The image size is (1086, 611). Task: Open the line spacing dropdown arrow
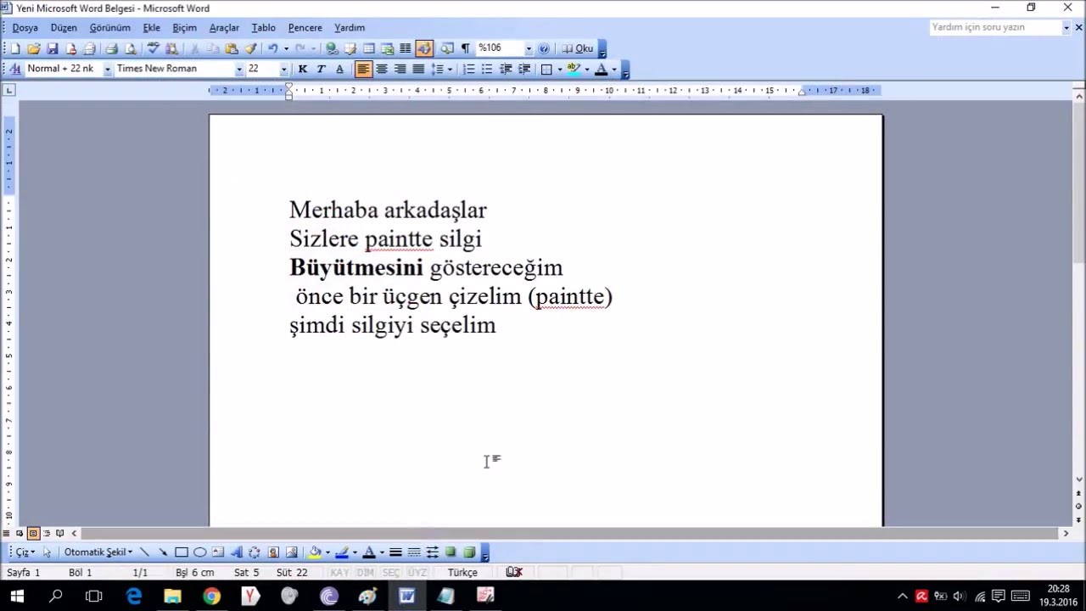pyautogui.click(x=450, y=69)
